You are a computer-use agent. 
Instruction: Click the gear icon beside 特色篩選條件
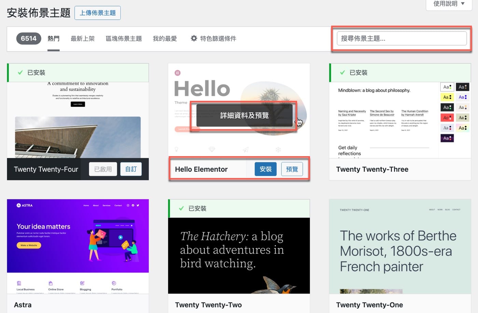194,39
